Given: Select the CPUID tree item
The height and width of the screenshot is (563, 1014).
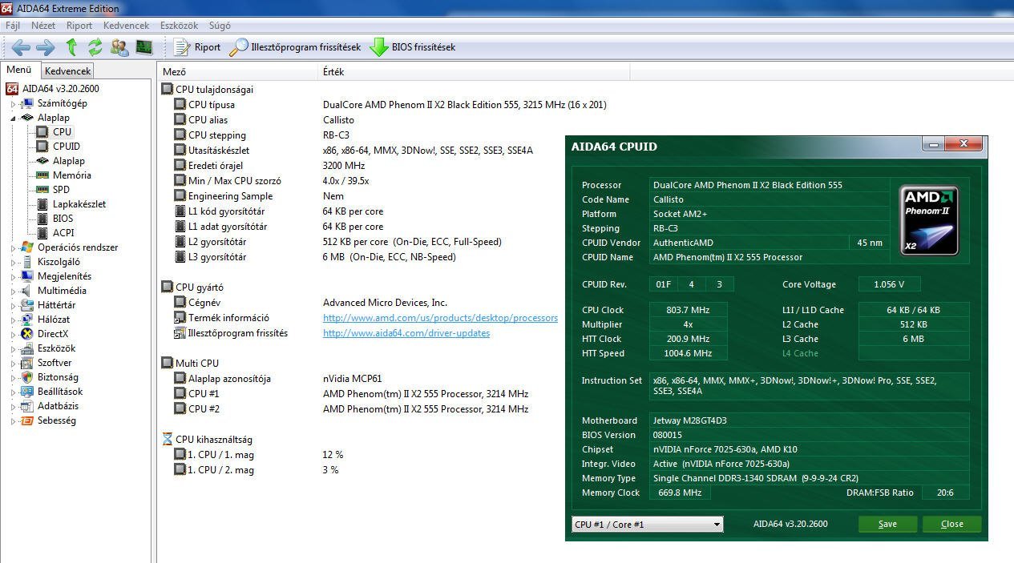Looking at the screenshot, I should (x=67, y=147).
